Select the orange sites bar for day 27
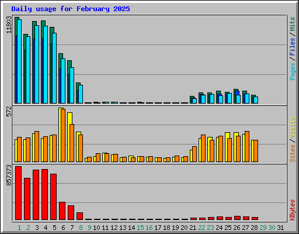 click(x=247, y=146)
